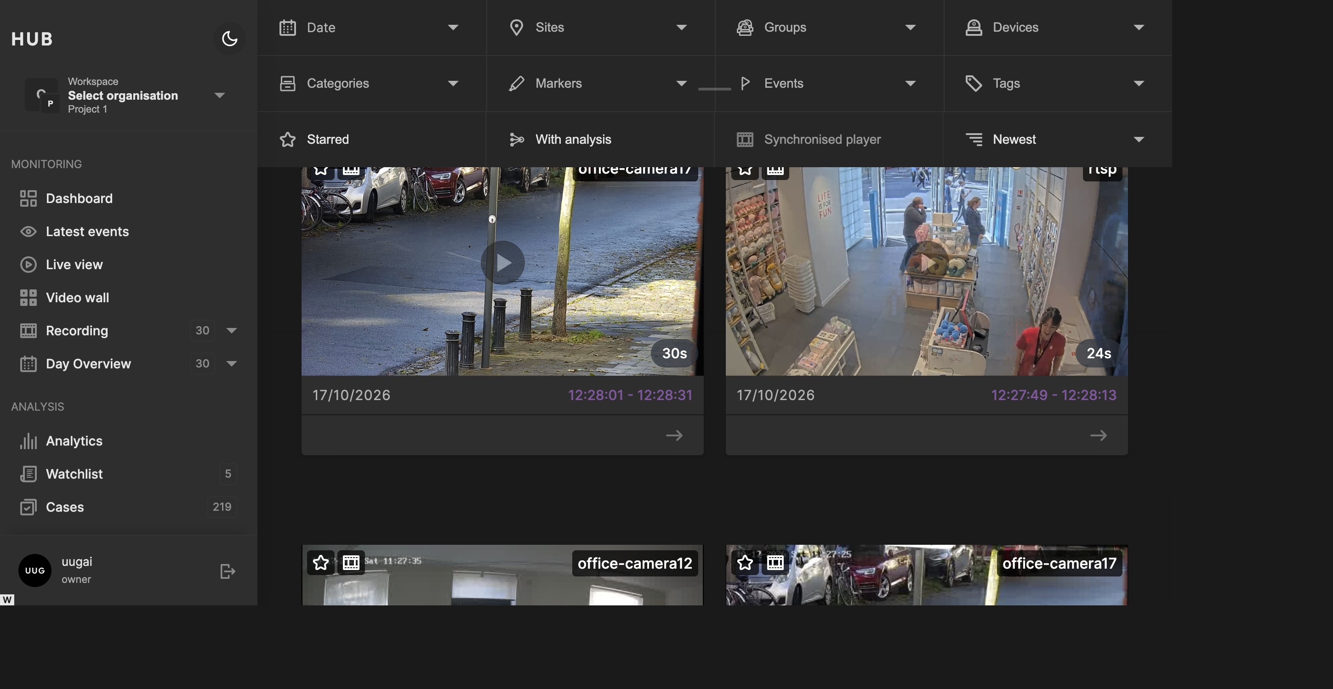Open Analytics section
The height and width of the screenshot is (689, 1333).
[x=74, y=441]
